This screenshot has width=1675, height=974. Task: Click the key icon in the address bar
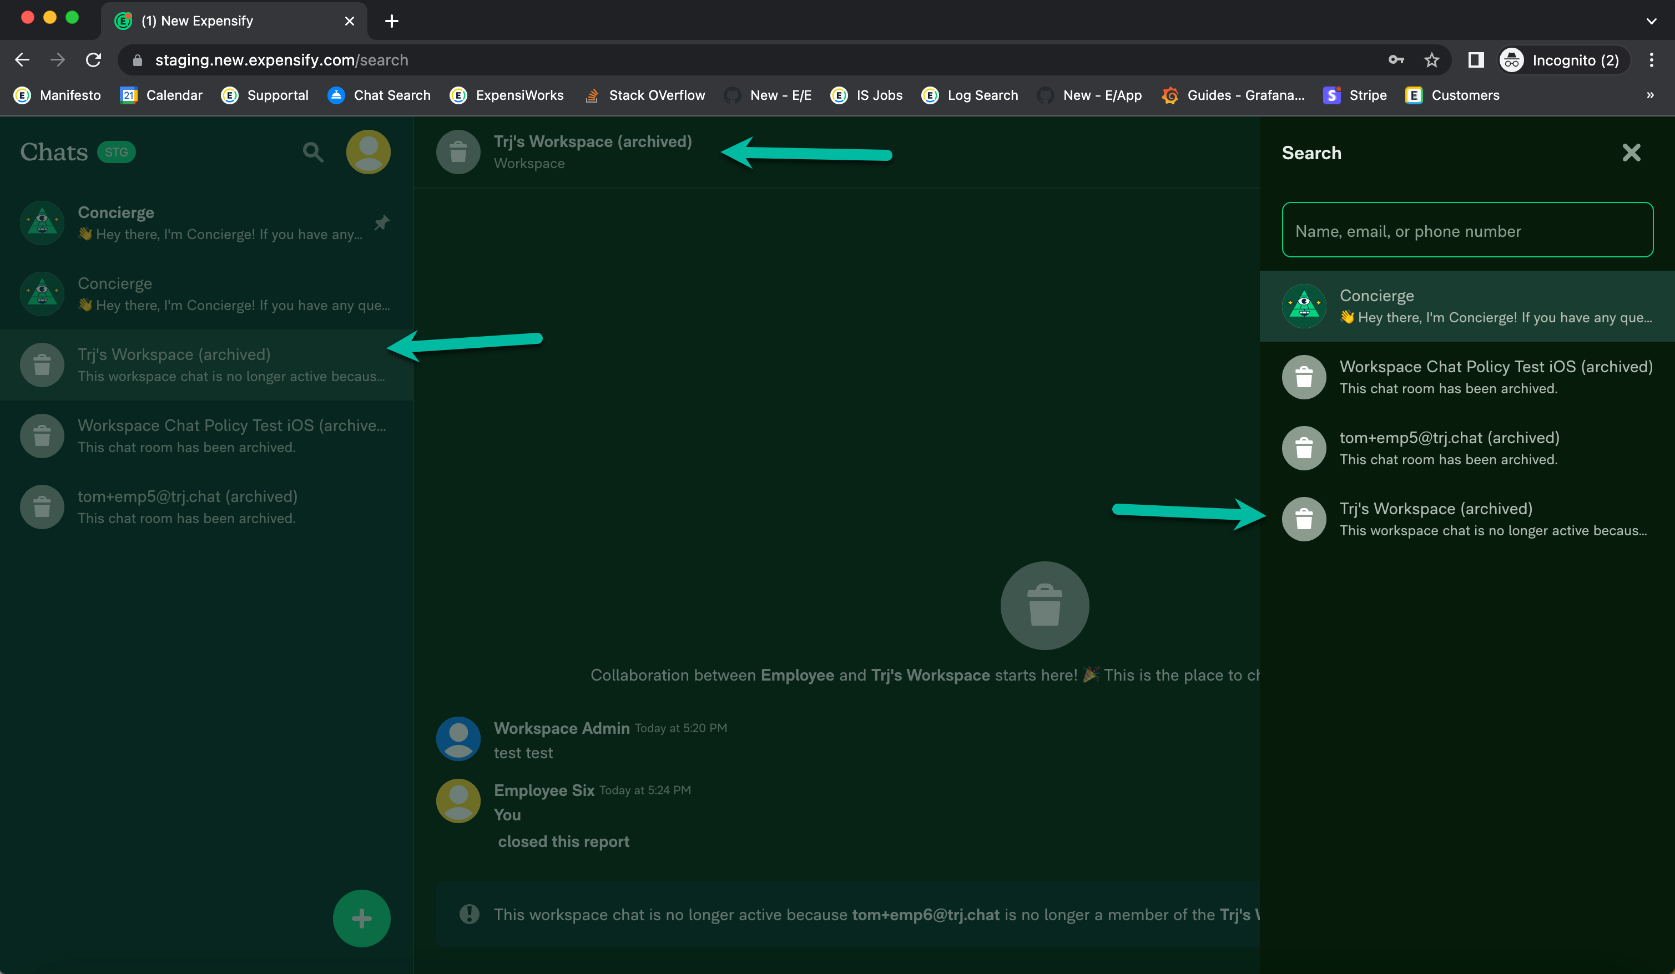pyautogui.click(x=1396, y=60)
